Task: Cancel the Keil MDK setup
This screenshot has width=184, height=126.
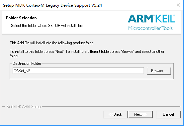Action: coord(168,114)
